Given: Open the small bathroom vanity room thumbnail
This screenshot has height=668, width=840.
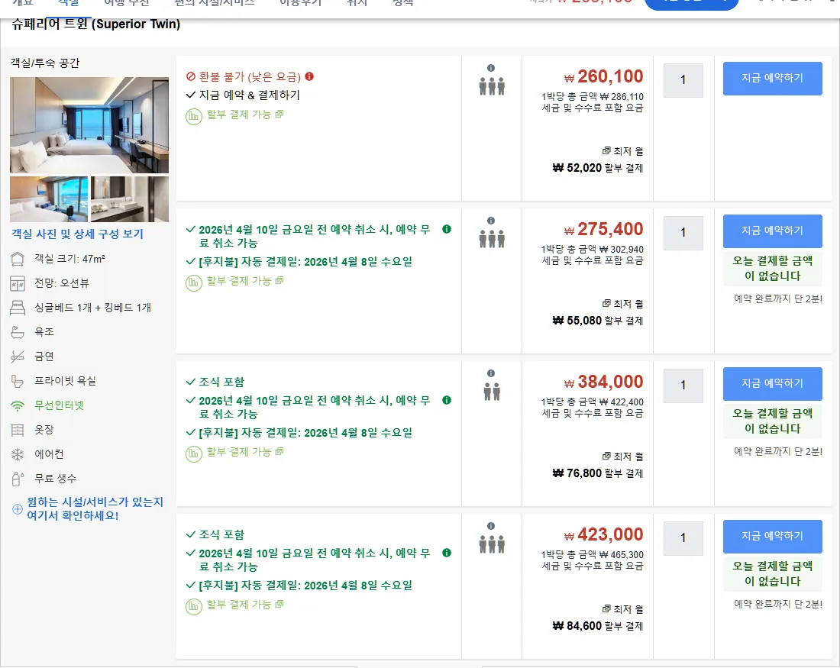Looking at the screenshot, I should (x=130, y=199).
